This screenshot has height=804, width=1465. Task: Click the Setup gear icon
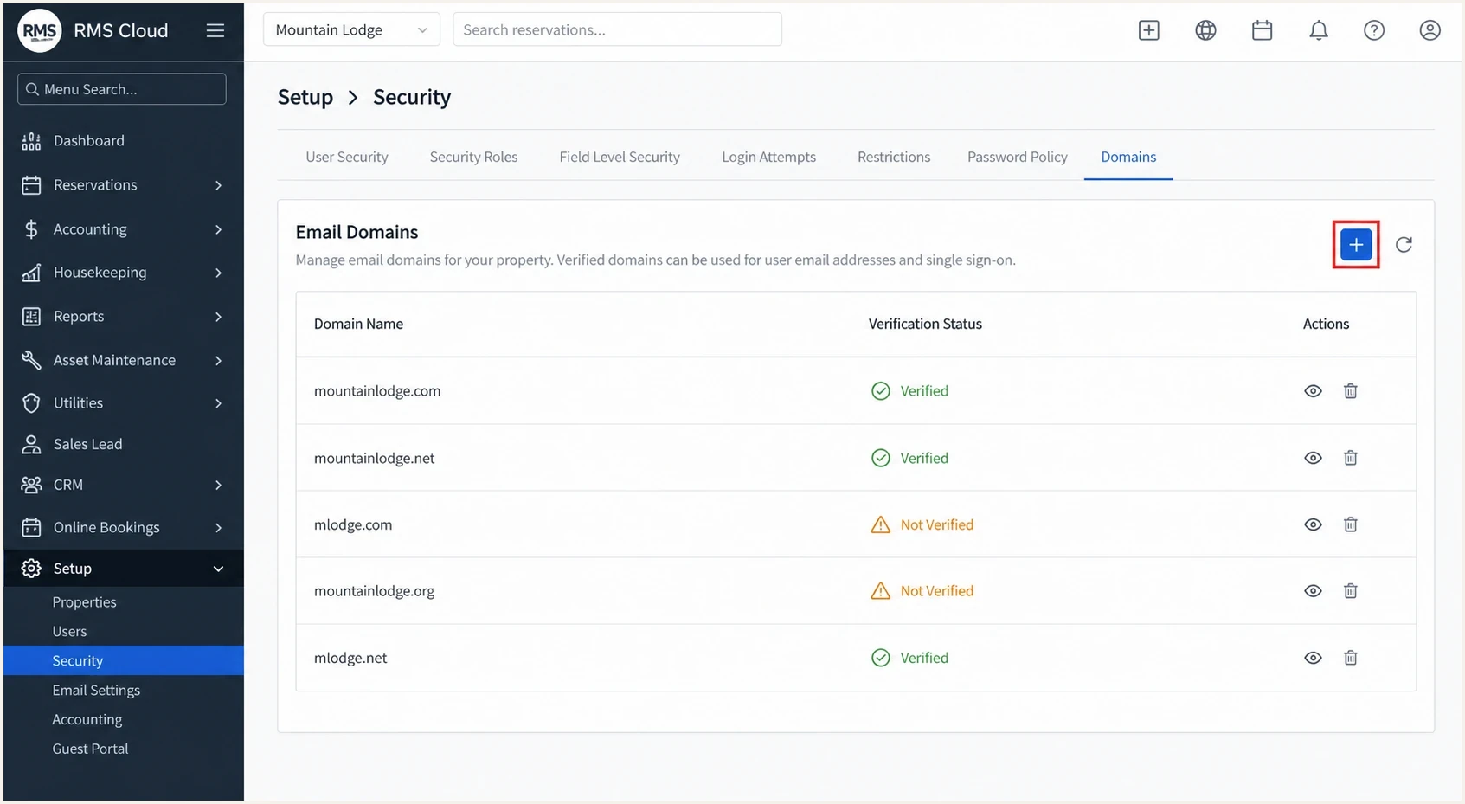point(31,569)
